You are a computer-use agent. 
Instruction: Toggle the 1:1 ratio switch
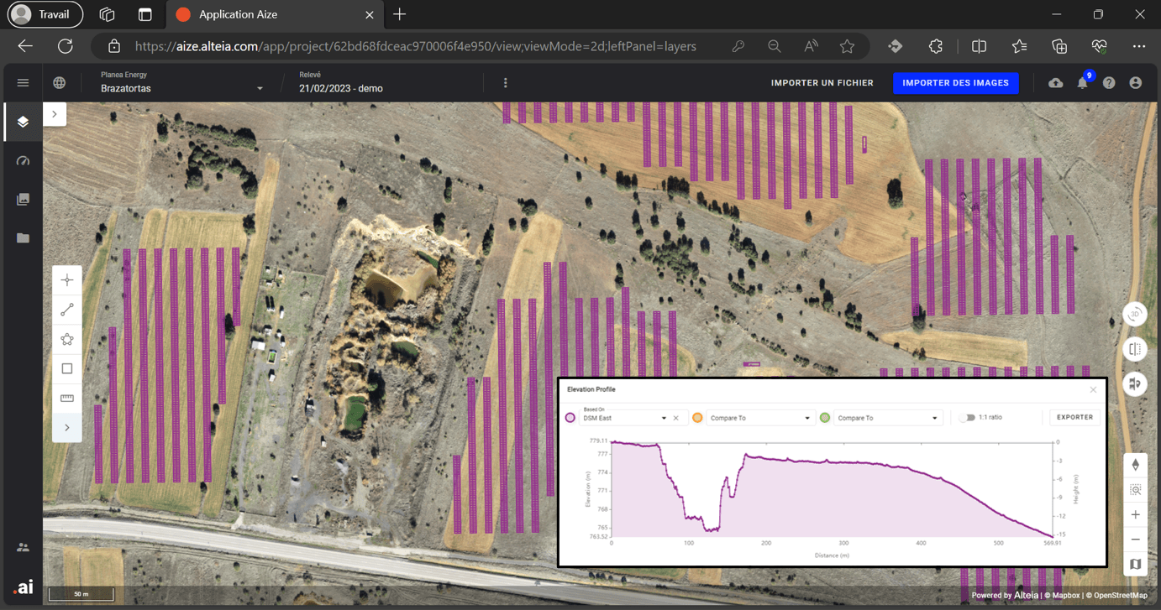[x=968, y=417]
